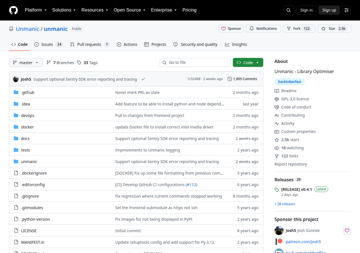Open the .python-version file
The width and height of the screenshot is (360, 253).
point(36,219)
